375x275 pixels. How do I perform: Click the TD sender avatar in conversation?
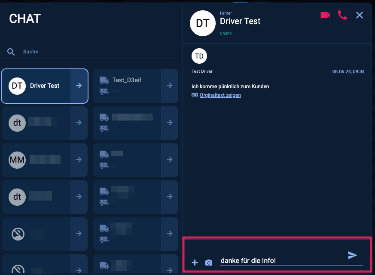[199, 56]
